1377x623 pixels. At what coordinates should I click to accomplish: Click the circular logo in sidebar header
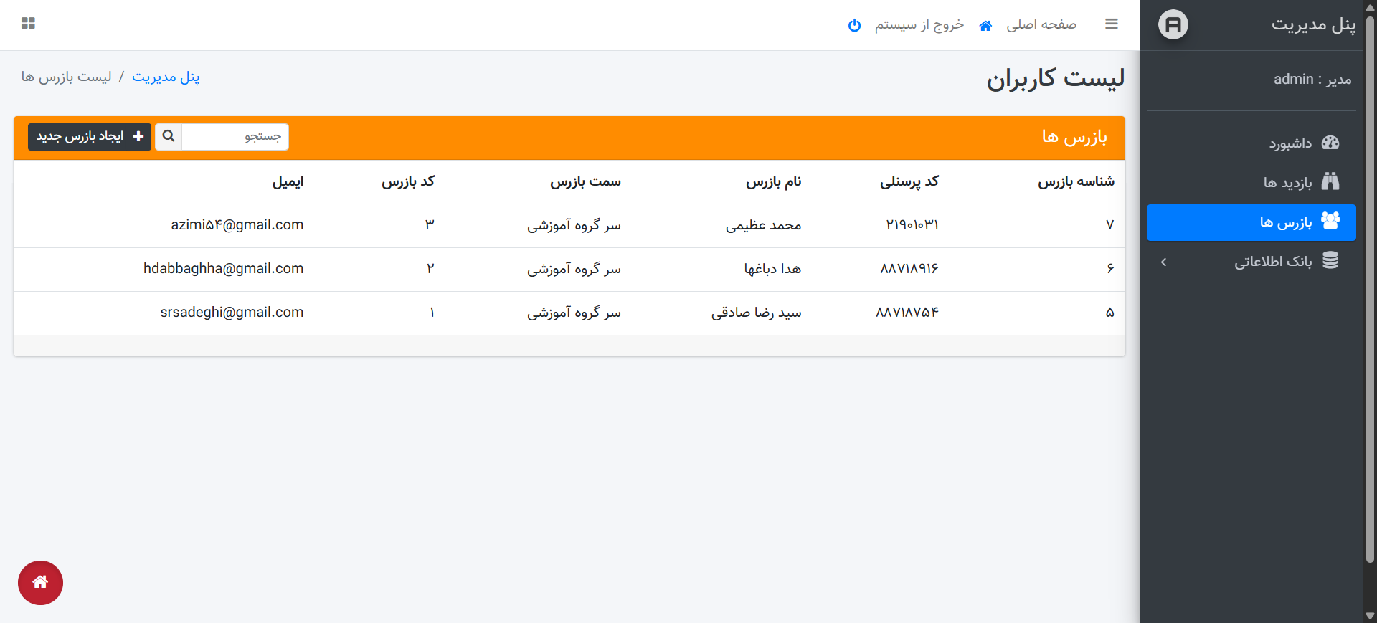(1173, 25)
